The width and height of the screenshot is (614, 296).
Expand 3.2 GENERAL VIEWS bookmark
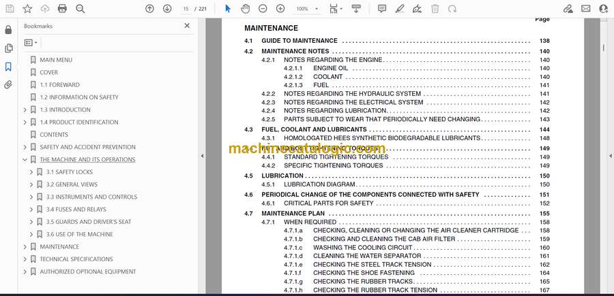[x=31, y=184]
